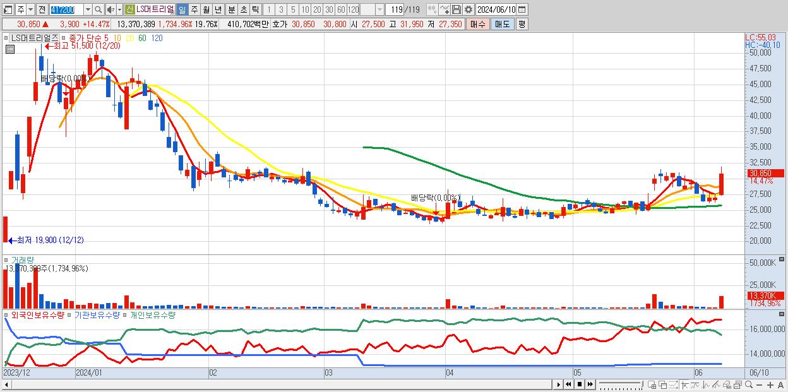Click the fast-forward double-arrow button
Screen dimensions: 788x392
[x=590, y=384]
